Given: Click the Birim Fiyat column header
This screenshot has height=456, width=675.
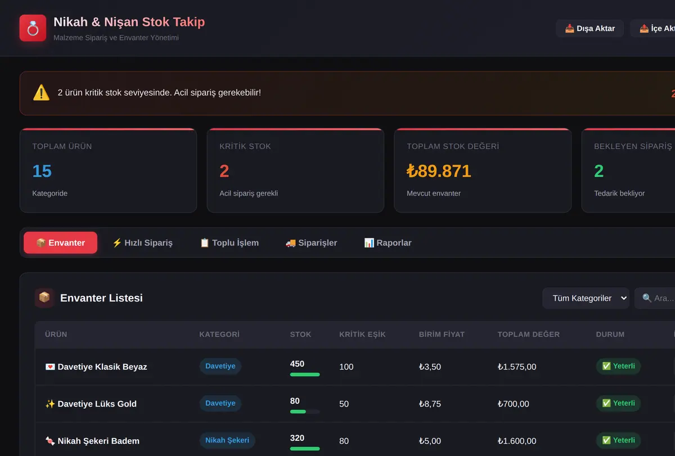Looking at the screenshot, I should click(x=442, y=334).
